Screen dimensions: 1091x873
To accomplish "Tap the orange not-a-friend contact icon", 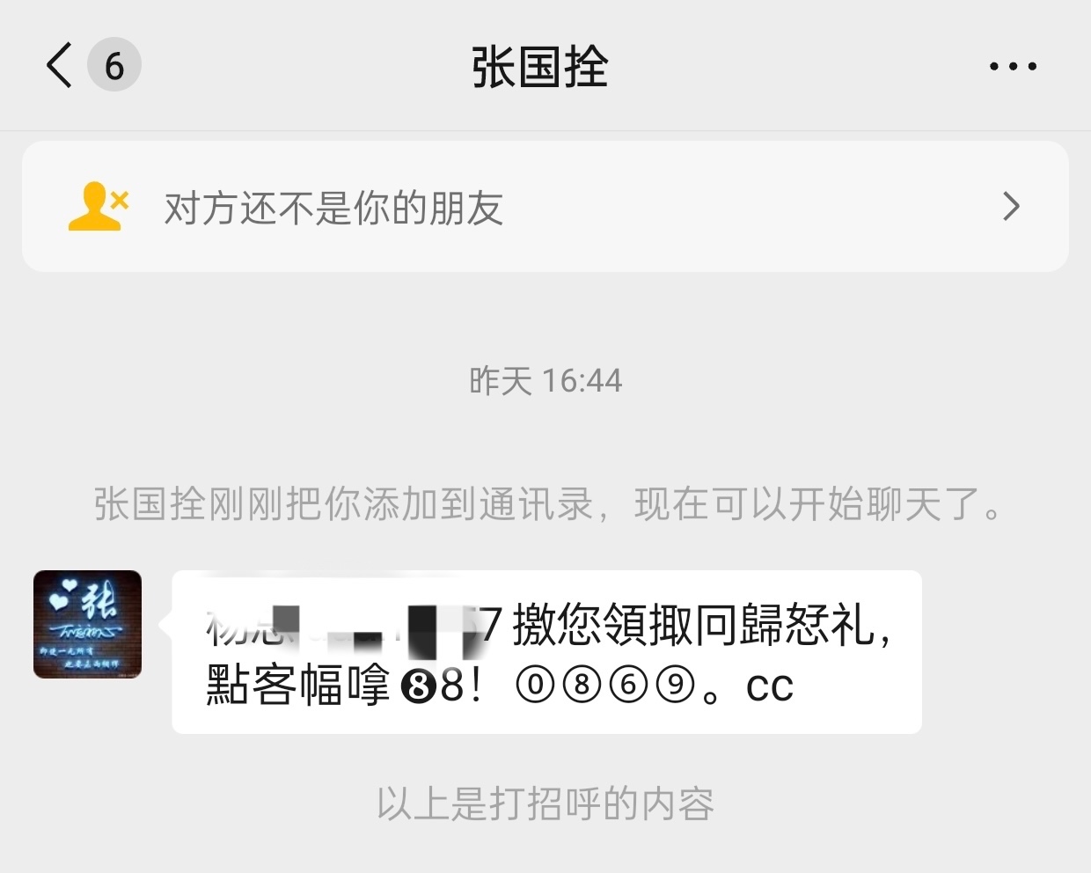I will 99,207.
